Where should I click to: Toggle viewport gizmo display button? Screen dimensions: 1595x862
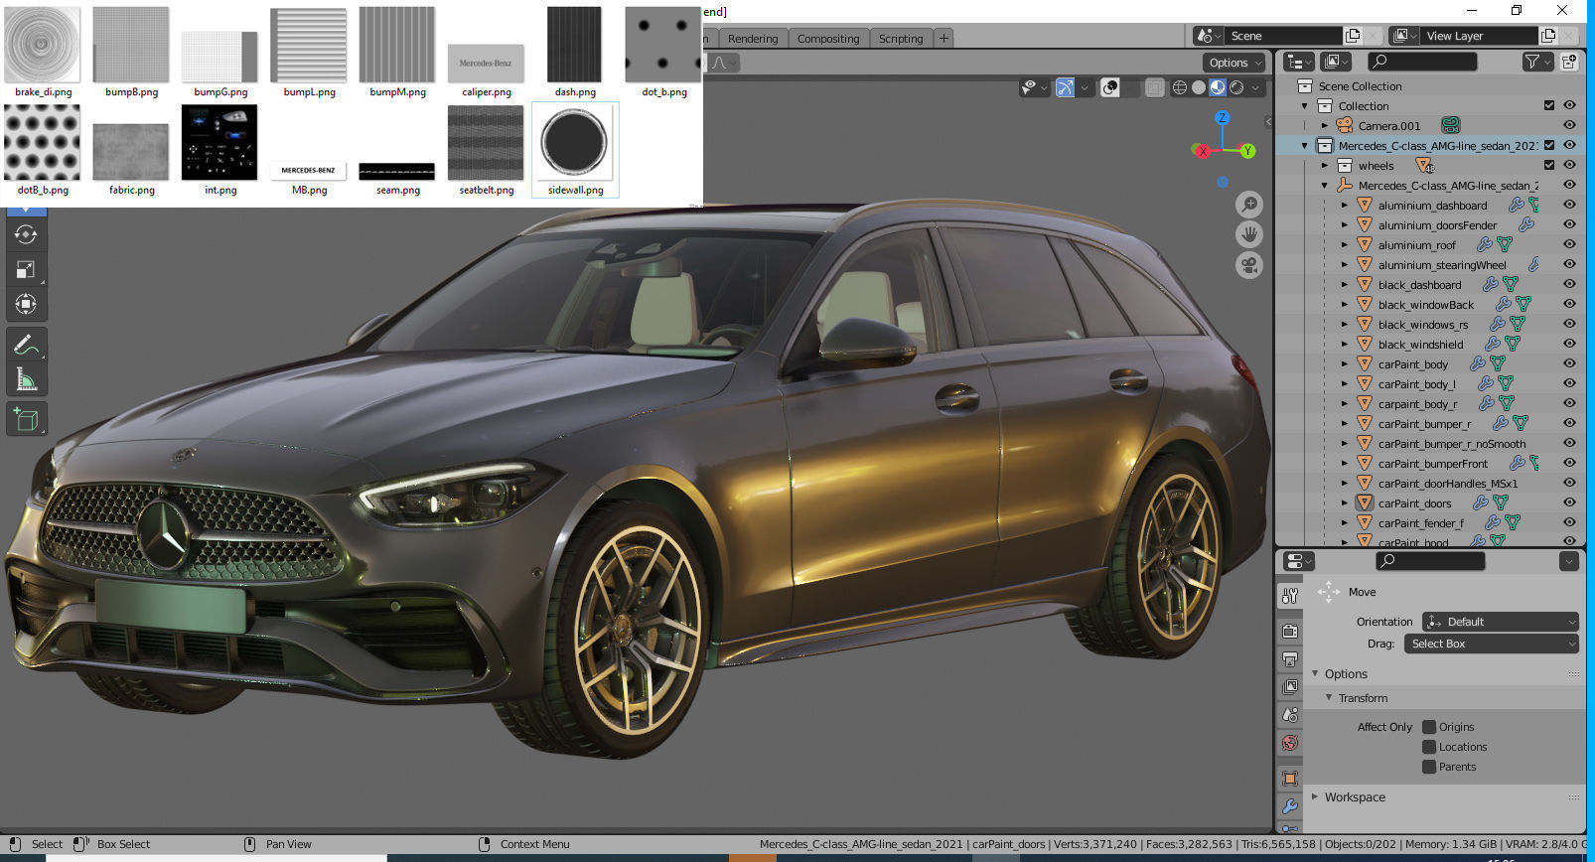pos(1065,87)
